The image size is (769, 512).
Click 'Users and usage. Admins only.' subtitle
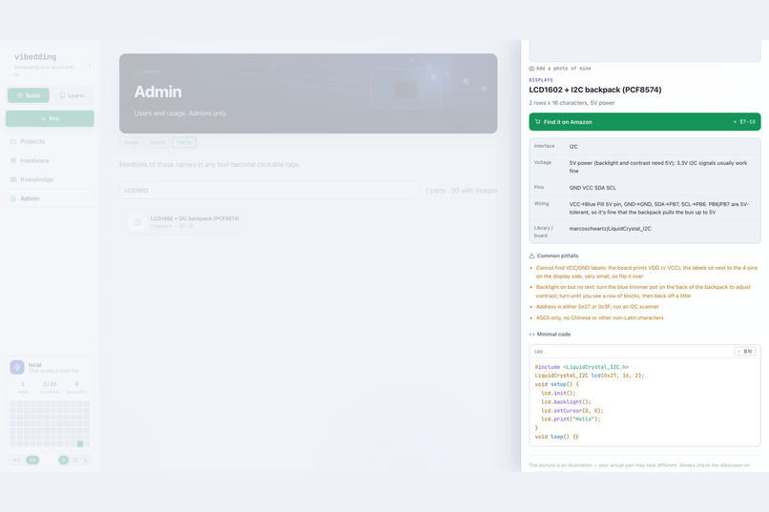coord(180,113)
